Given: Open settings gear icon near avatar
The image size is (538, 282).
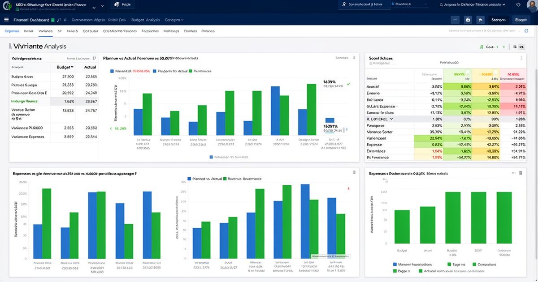Looking at the screenshot, I should [x=518, y=4].
